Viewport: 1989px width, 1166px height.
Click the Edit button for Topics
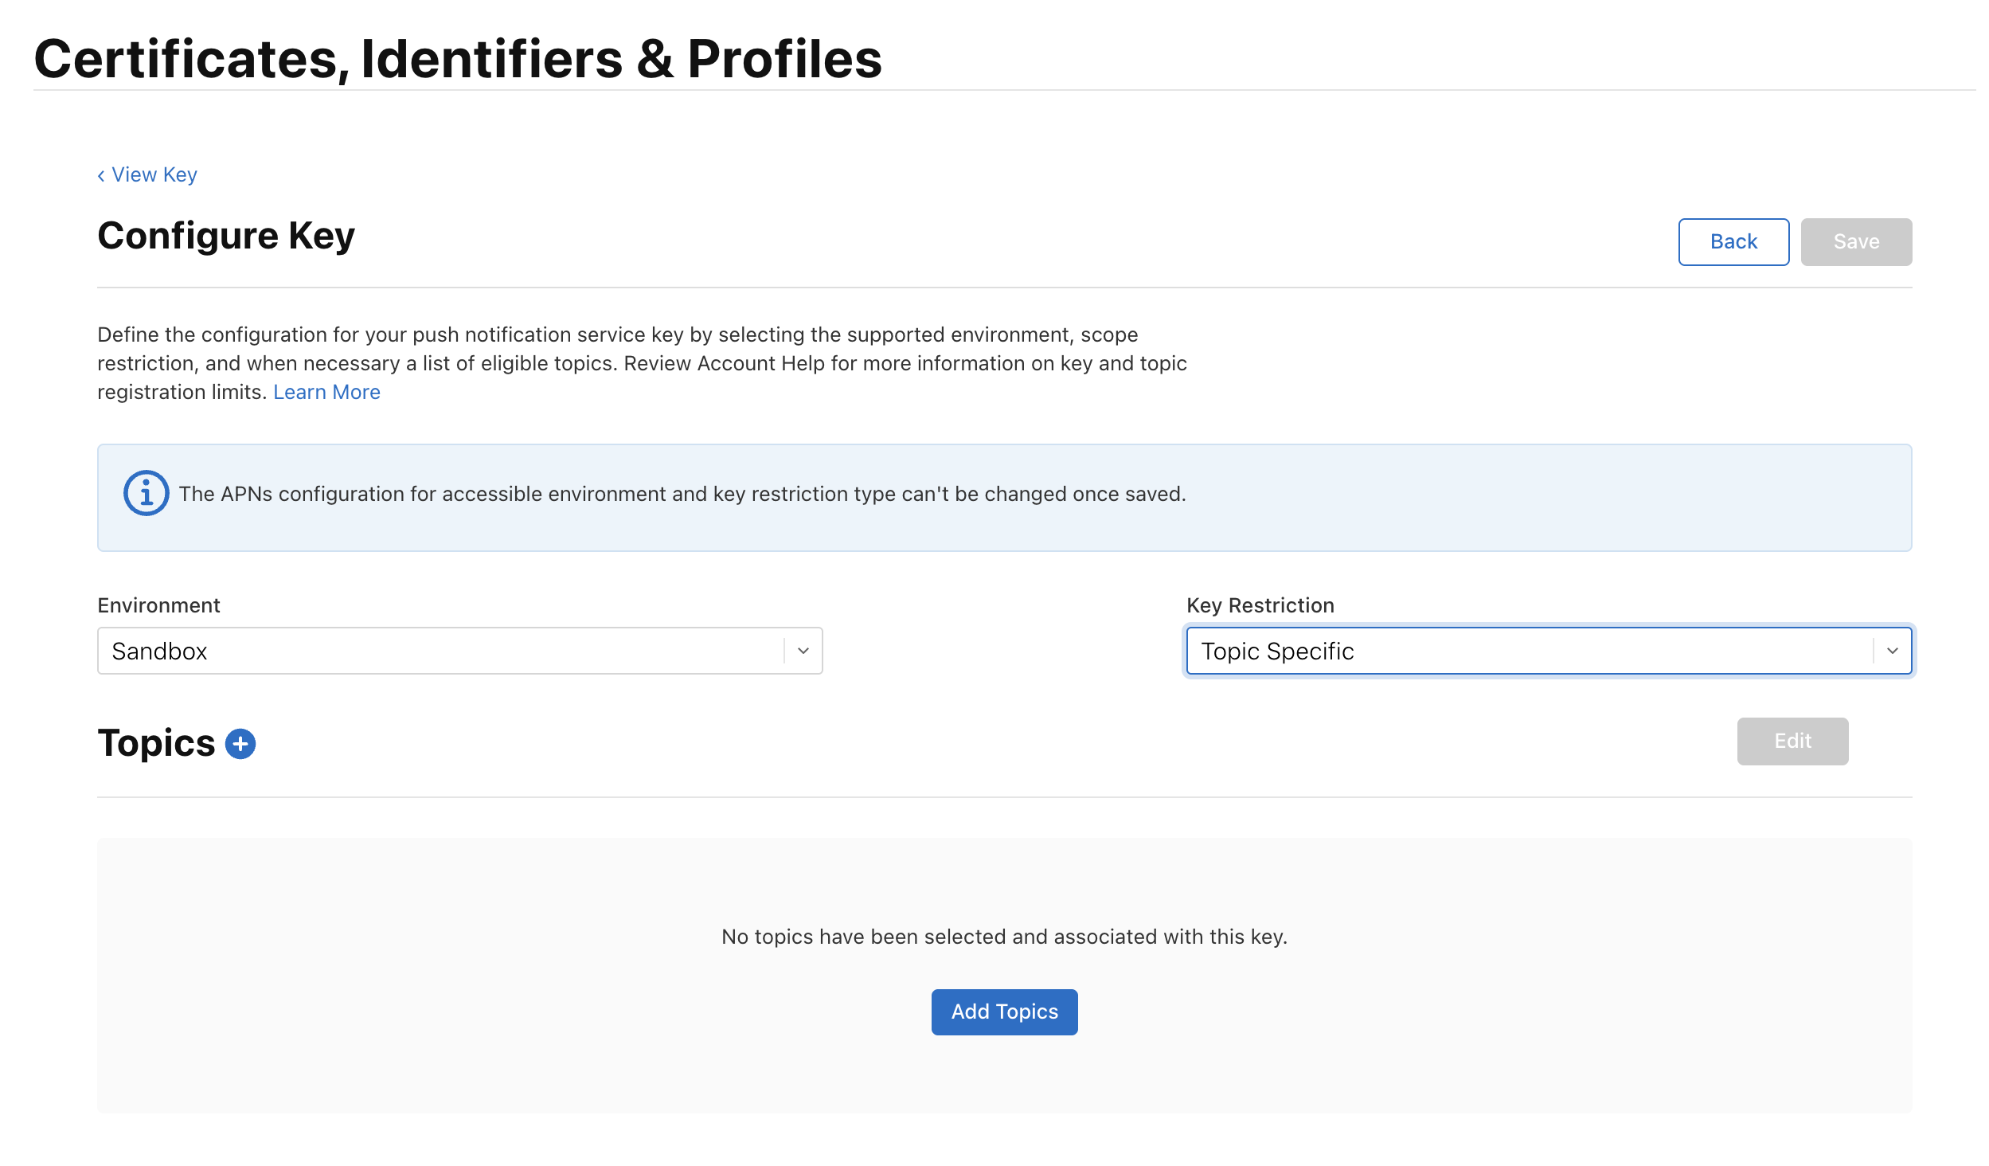point(1792,741)
